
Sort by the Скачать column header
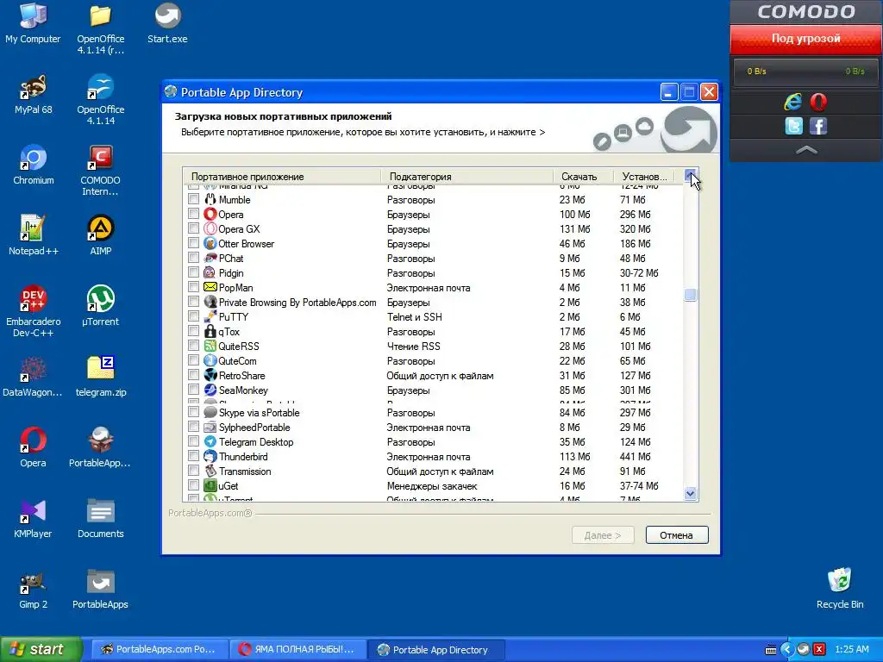pyautogui.click(x=584, y=176)
